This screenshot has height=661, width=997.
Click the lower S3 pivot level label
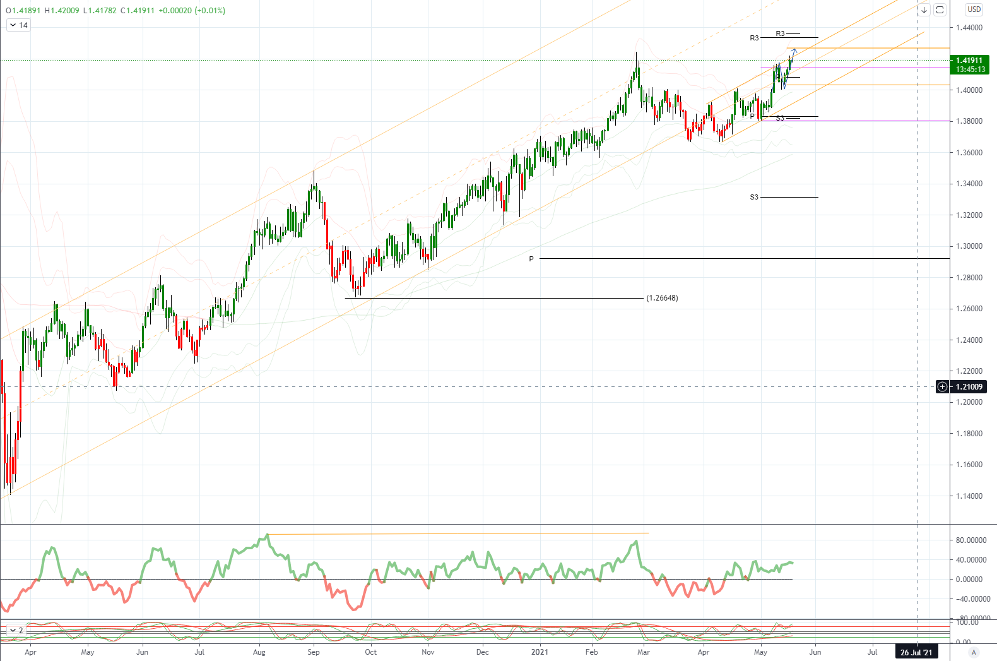(x=754, y=197)
